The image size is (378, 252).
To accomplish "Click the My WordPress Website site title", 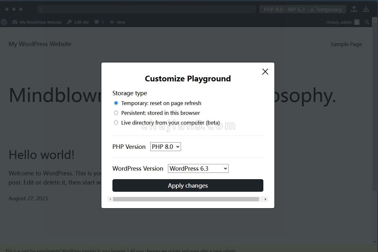I will point(40,44).
